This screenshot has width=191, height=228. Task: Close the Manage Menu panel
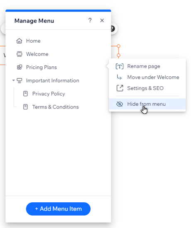click(102, 20)
